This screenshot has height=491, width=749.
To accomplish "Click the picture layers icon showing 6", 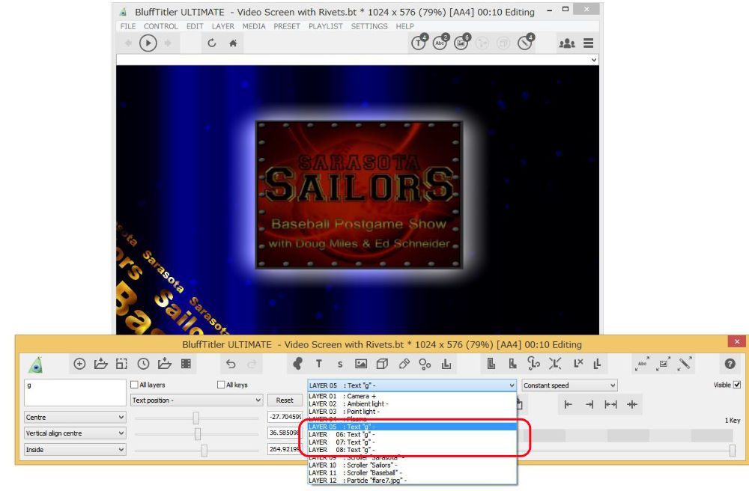I will (x=462, y=43).
